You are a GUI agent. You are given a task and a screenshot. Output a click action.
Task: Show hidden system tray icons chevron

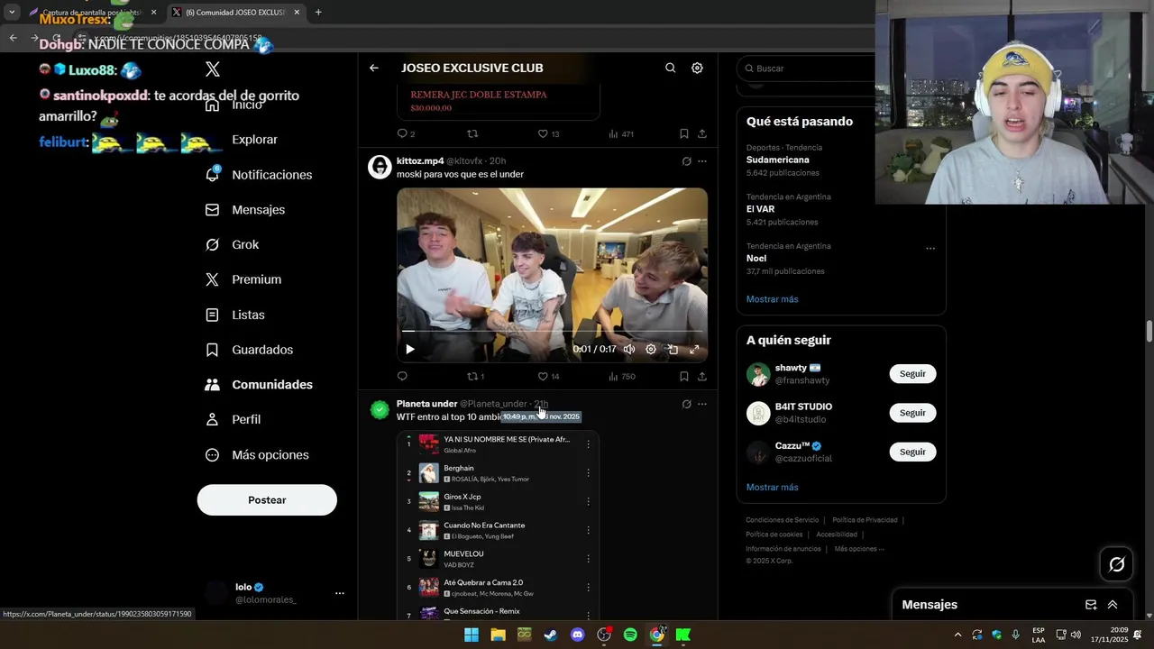coord(957,635)
